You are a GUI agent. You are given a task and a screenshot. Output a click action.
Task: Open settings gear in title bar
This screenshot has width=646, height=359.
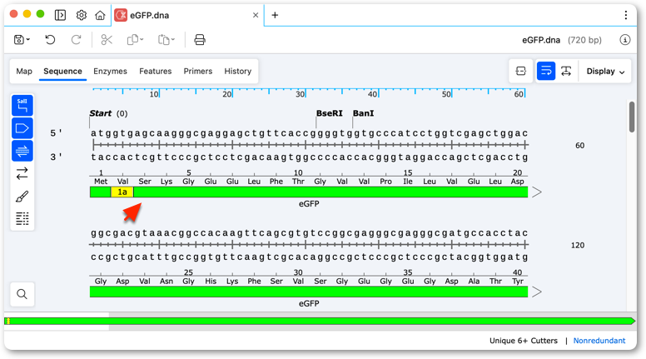81,15
